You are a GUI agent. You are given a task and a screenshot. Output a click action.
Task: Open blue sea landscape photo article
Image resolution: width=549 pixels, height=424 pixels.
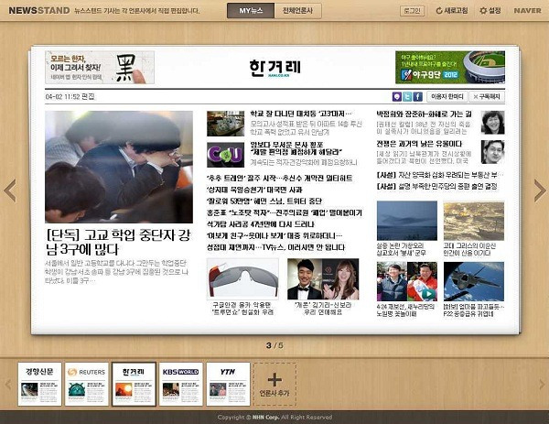click(x=407, y=221)
